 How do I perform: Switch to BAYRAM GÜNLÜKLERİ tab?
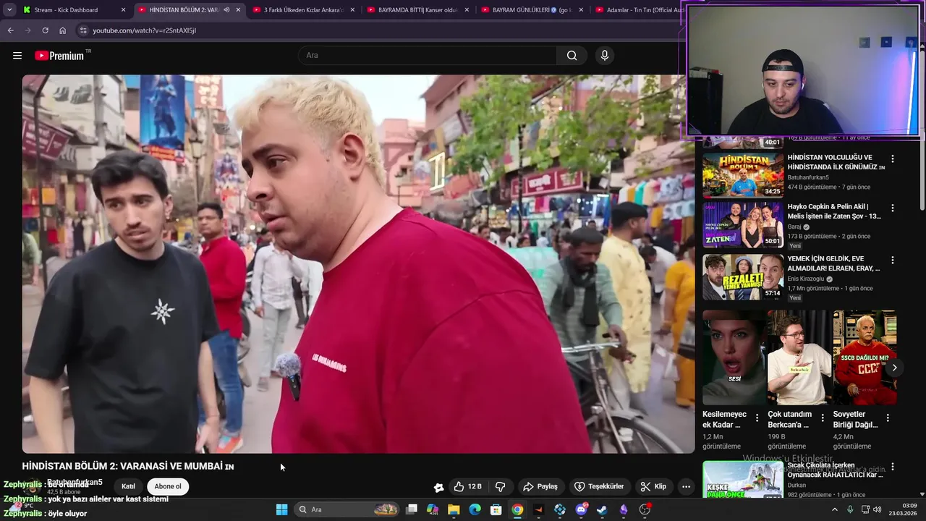pos(532,10)
